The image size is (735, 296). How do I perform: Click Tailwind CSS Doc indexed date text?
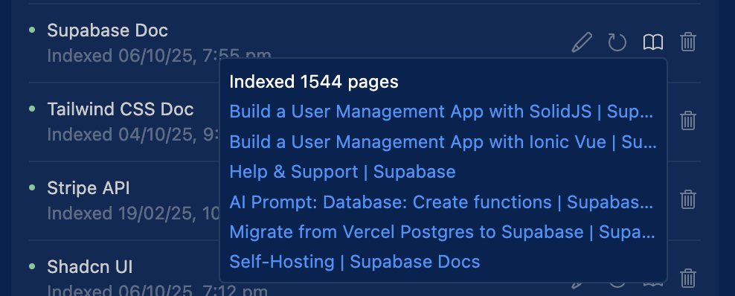pos(133,135)
